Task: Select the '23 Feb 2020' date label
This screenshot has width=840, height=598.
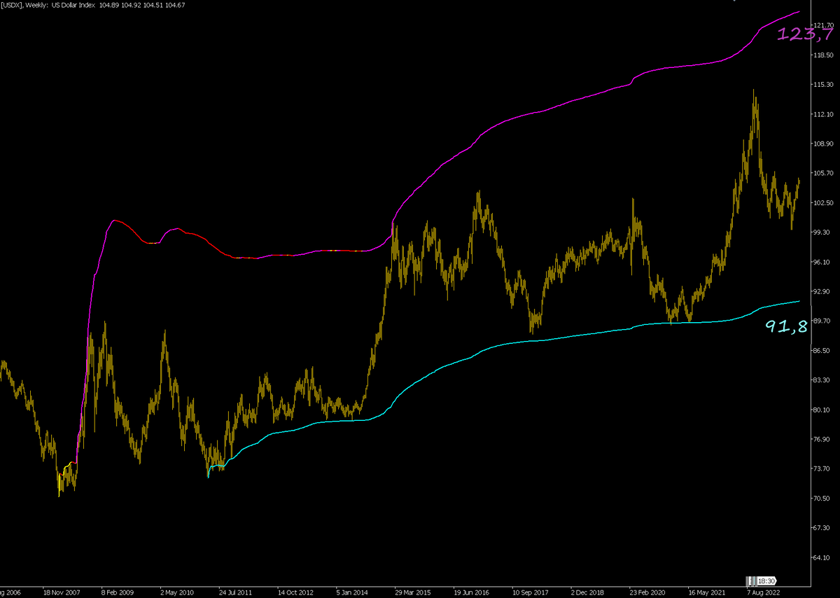Action: [649, 592]
